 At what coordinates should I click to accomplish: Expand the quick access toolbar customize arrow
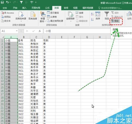click(x=36, y=2)
